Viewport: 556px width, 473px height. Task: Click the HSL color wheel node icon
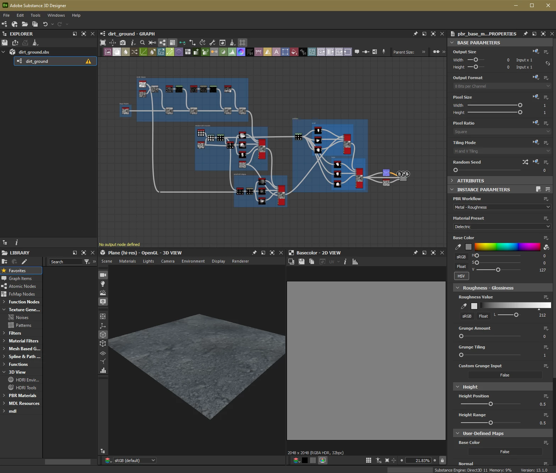[241, 52]
